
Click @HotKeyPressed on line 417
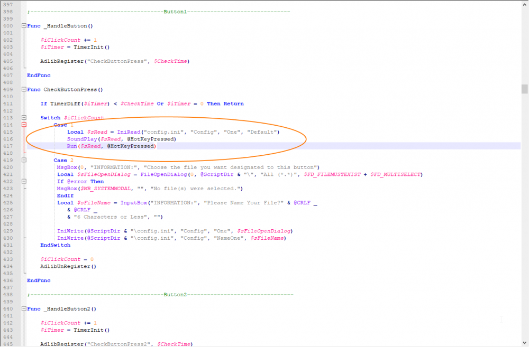pyautogui.click(x=131, y=146)
